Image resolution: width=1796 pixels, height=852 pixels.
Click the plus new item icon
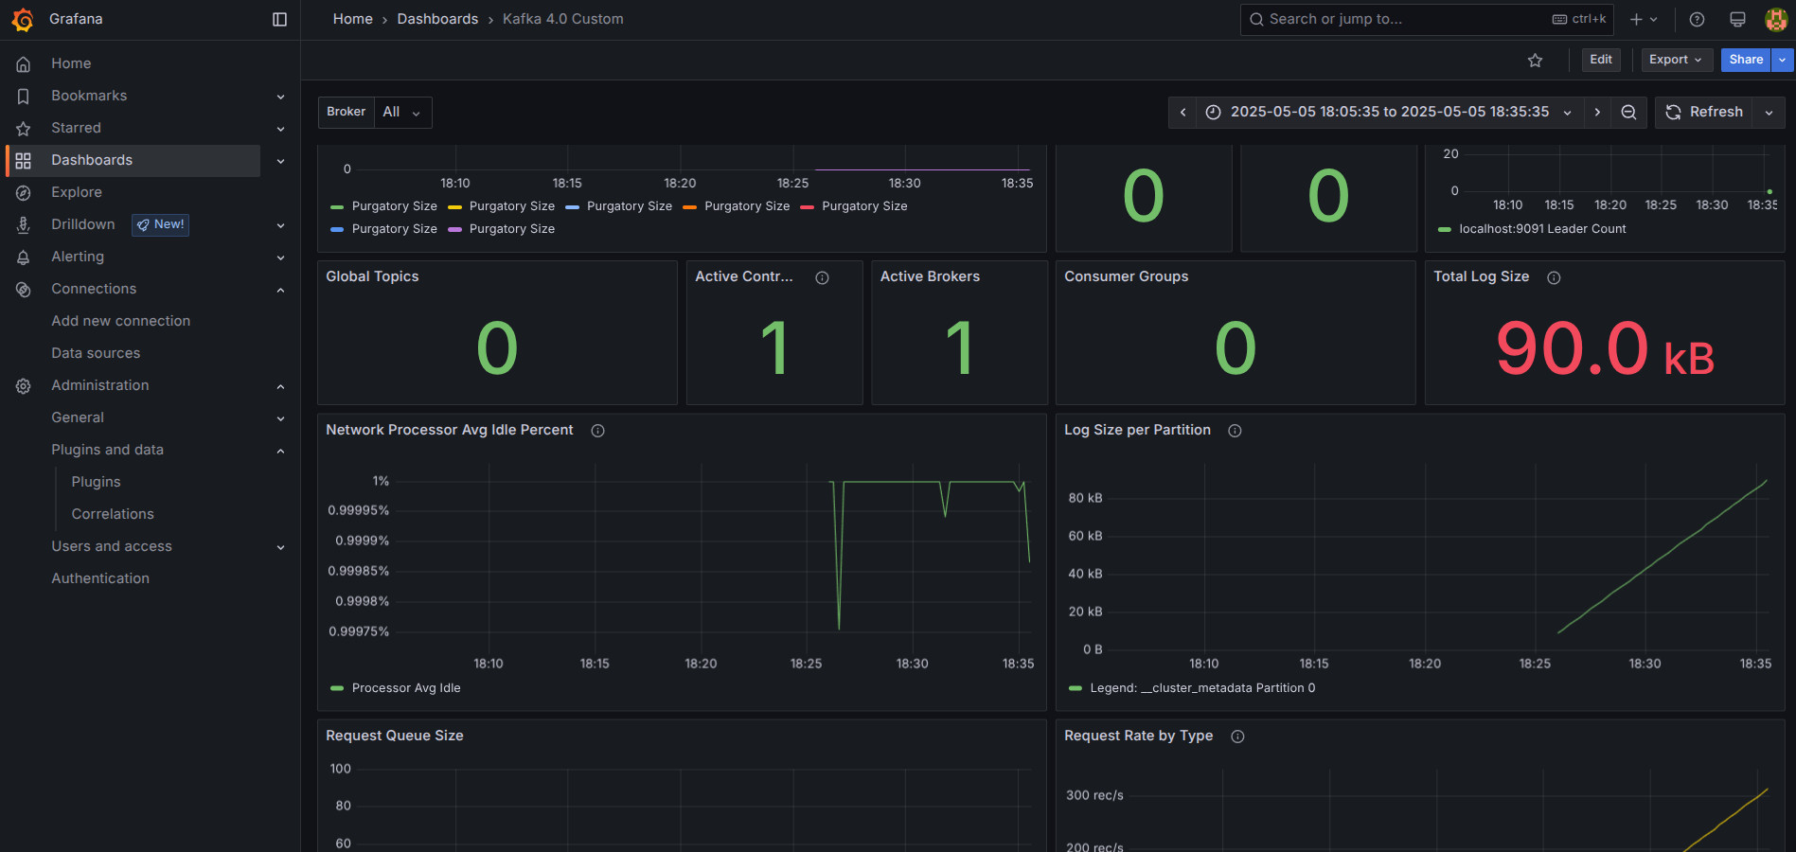[x=1636, y=19]
